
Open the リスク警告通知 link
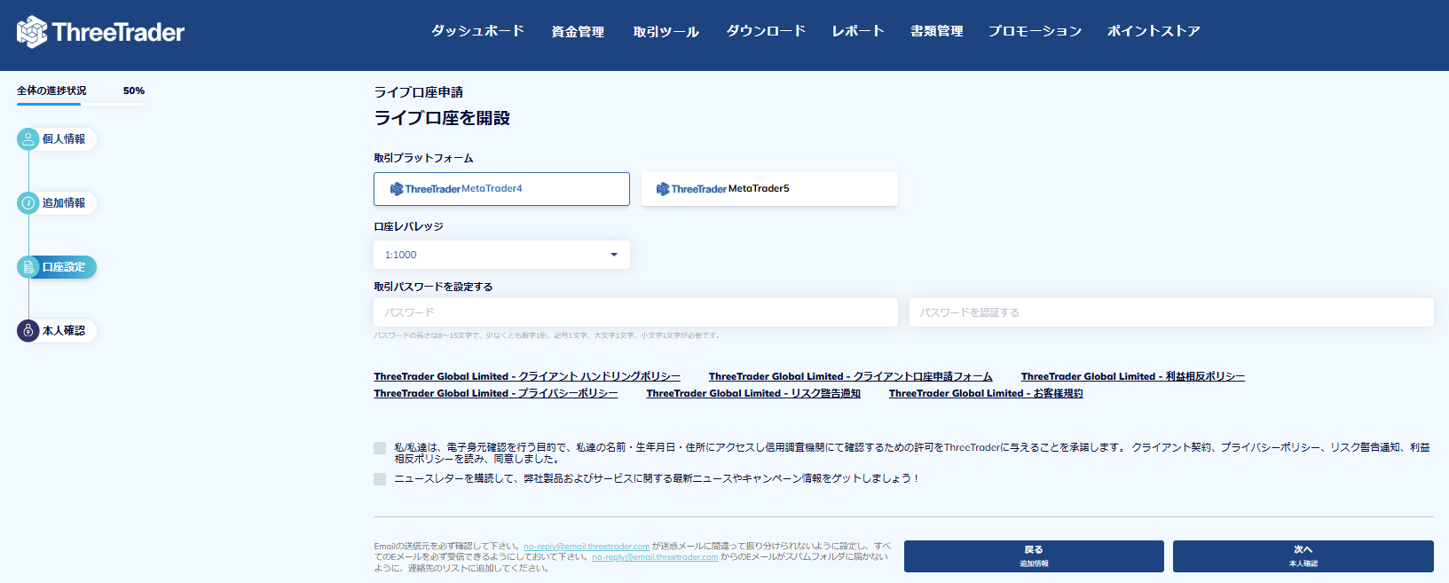[x=753, y=393]
